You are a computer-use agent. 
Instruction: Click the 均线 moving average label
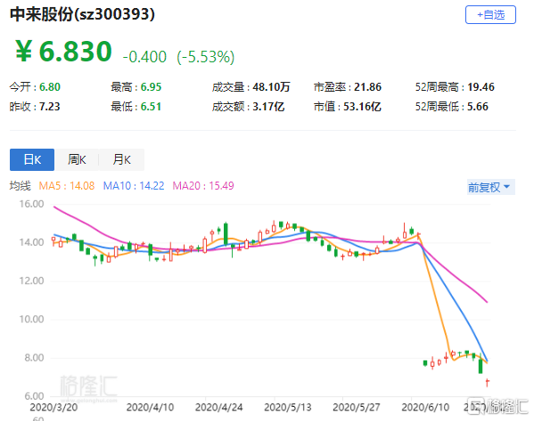[21, 186]
